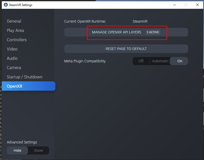
Task: Select the Startup / Shutdown section
Action: [x=24, y=77]
